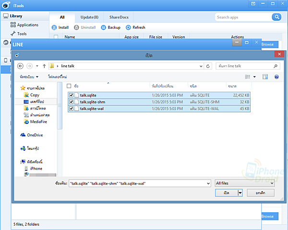Go back using the dialog back arrow

[20, 66]
